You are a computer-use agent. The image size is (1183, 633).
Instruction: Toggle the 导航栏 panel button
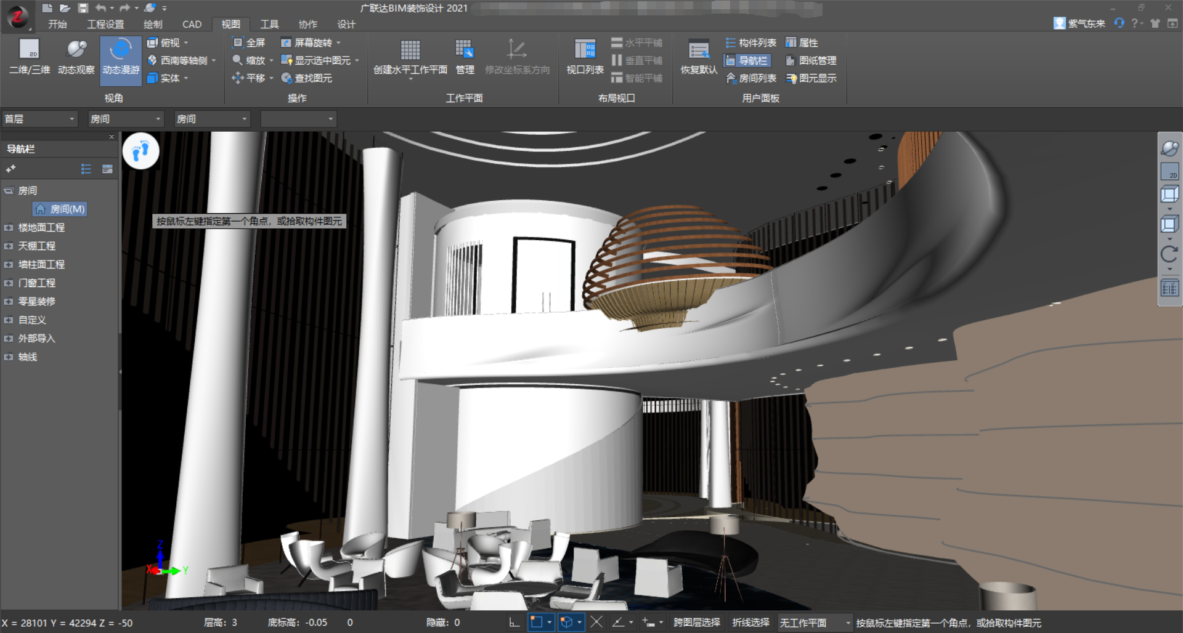coord(747,60)
